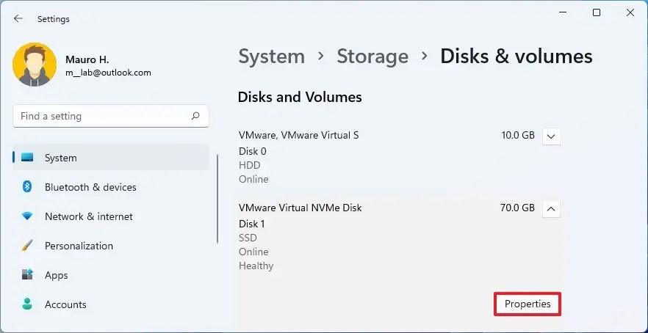Click the System monitor icon
648x333 pixels.
pyautogui.click(x=27, y=158)
